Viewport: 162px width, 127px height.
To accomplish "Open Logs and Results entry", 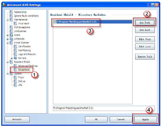I will click(27, 54).
